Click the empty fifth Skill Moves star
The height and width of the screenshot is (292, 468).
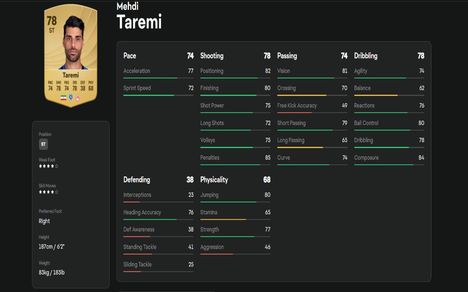[57, 192]
